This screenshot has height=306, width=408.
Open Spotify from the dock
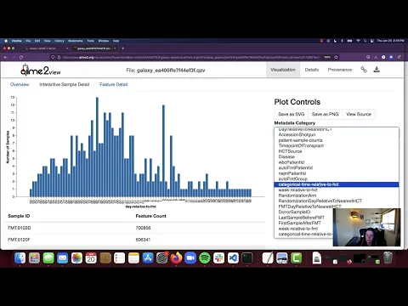205,258
